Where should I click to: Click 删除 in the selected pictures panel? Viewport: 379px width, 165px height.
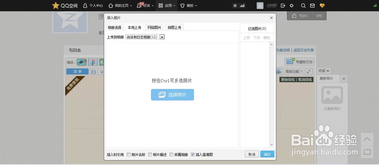point(267,37)
